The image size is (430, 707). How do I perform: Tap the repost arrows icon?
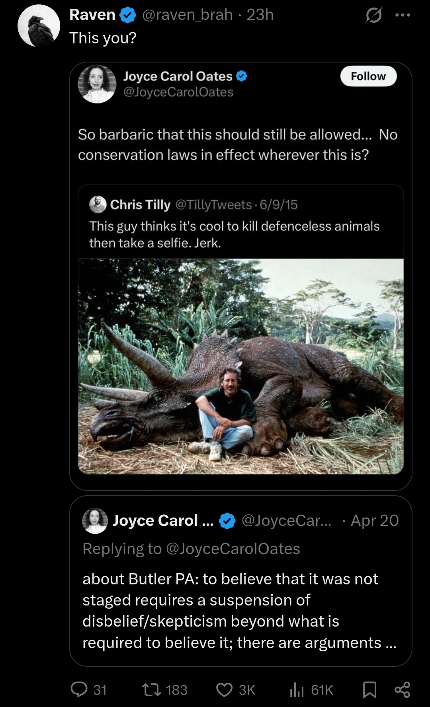152,689
